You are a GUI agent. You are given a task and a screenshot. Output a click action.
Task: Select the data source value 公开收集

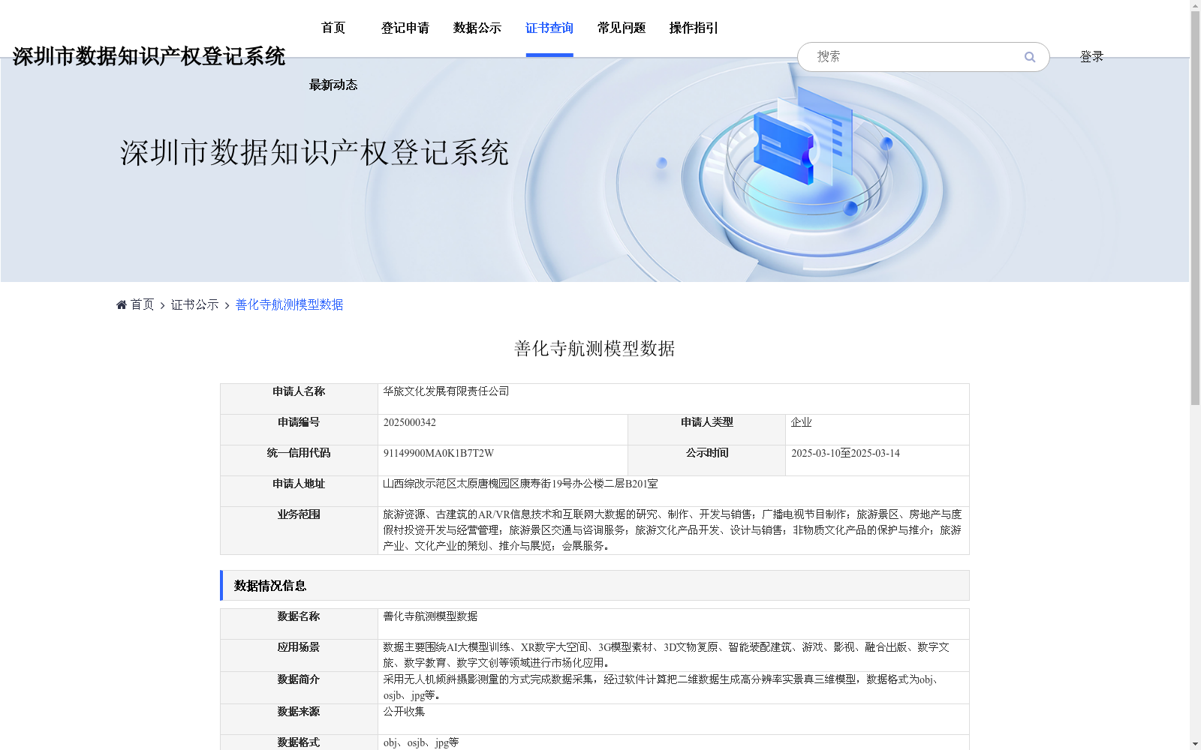(x=404, y=712)
